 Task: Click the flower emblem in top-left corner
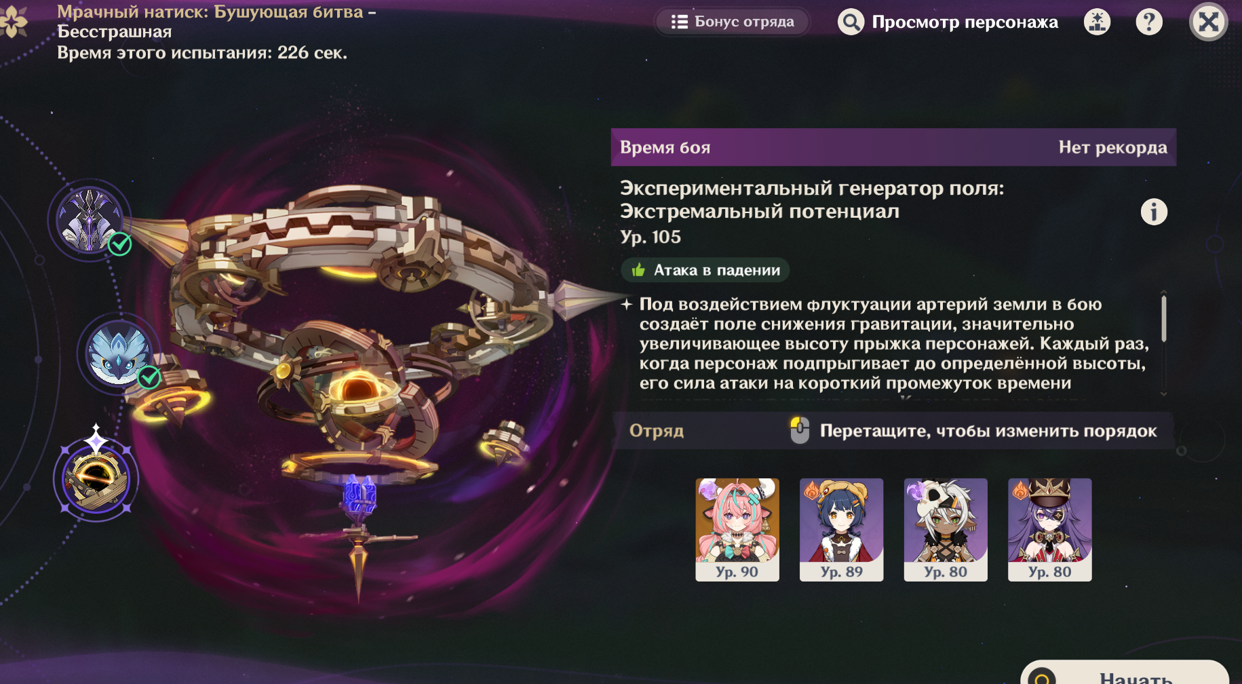[x=14, y=20]
